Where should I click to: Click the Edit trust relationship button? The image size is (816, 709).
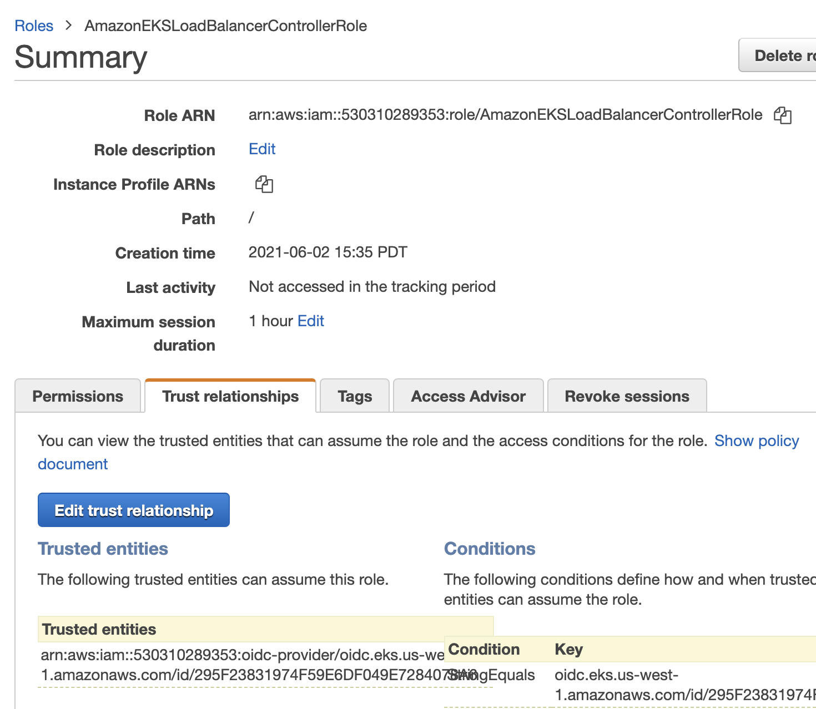[x=134, y=510]
